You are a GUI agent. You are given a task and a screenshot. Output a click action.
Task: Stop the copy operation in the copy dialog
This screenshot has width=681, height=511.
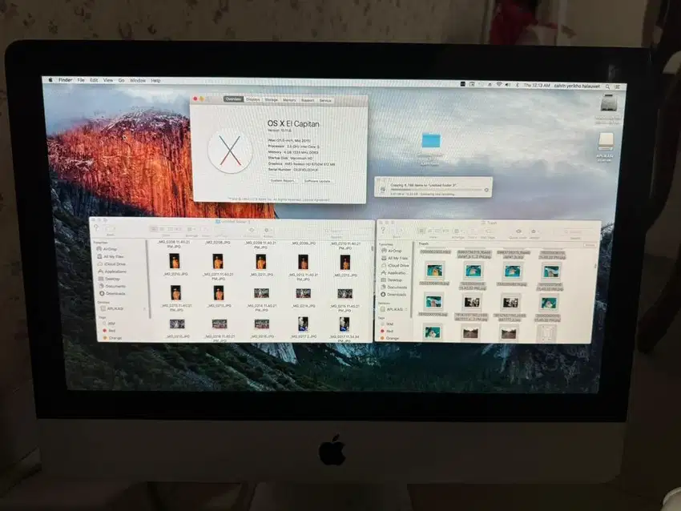pos(486,190)
